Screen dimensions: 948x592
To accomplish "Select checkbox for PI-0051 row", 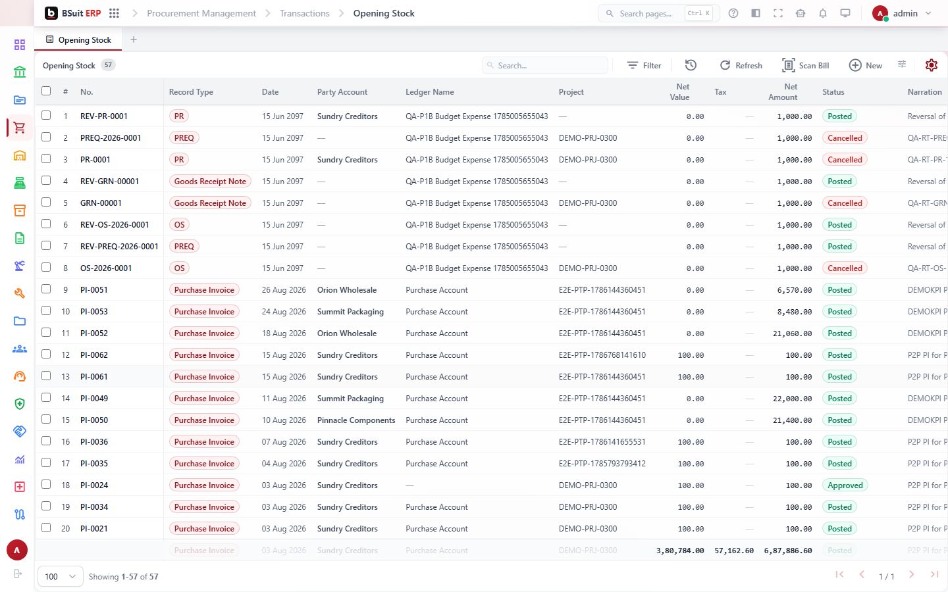I will (46, 289).
